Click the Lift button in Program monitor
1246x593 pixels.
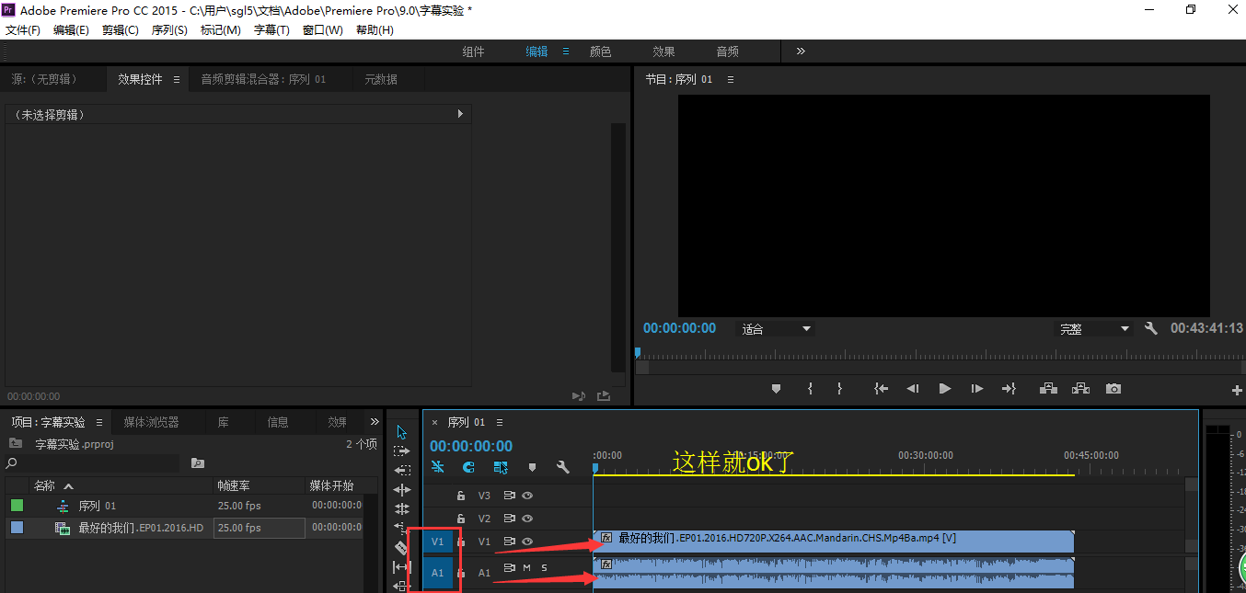pos(1048,389)
